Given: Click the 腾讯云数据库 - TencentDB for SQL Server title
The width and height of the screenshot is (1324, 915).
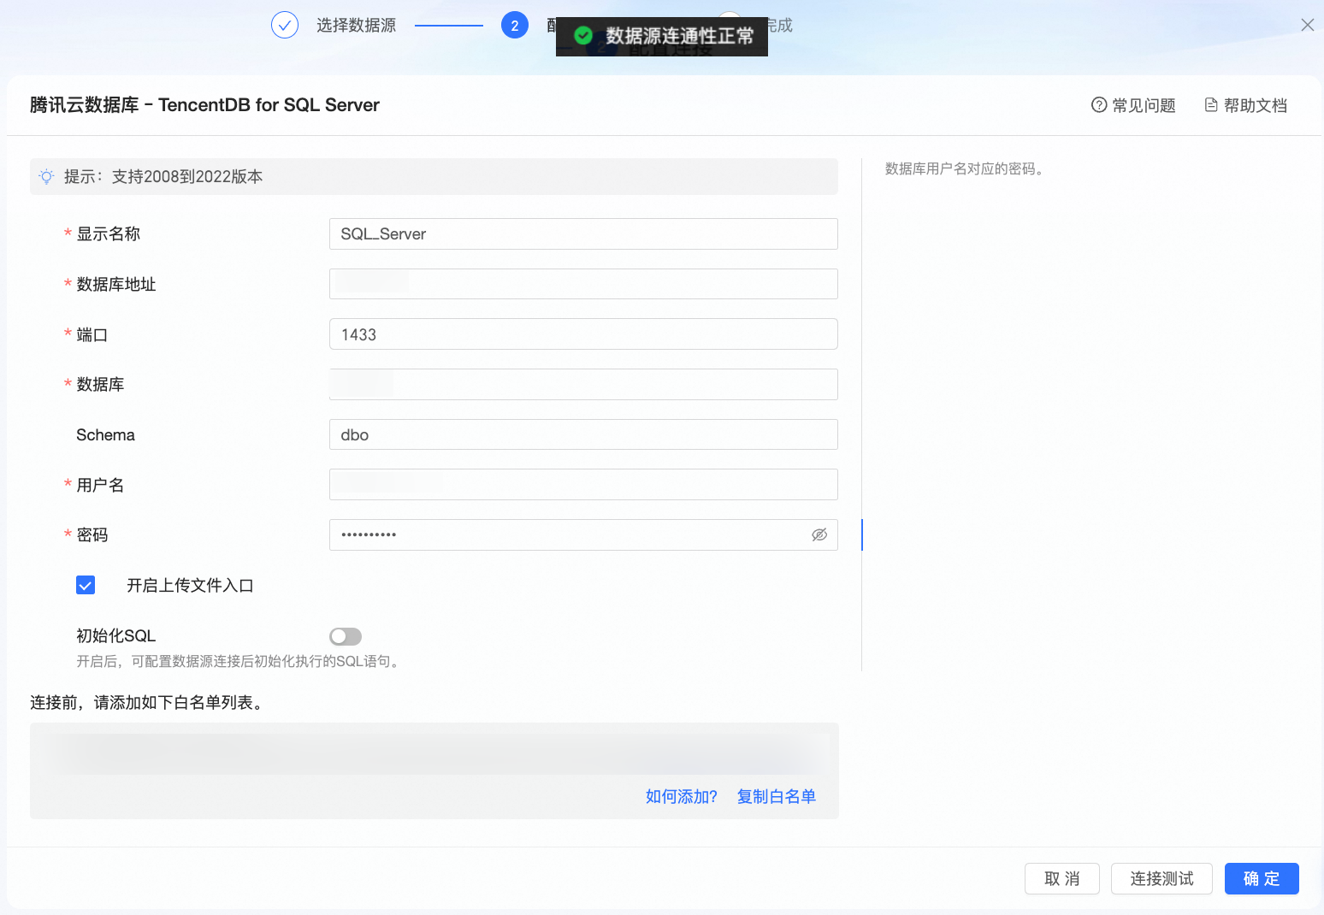Looking at the screenshot, I should 204,105.
